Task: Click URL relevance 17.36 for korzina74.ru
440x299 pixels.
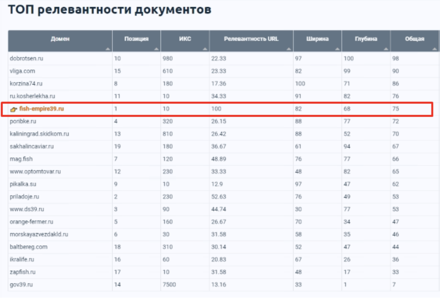Action: pos(219,84)
